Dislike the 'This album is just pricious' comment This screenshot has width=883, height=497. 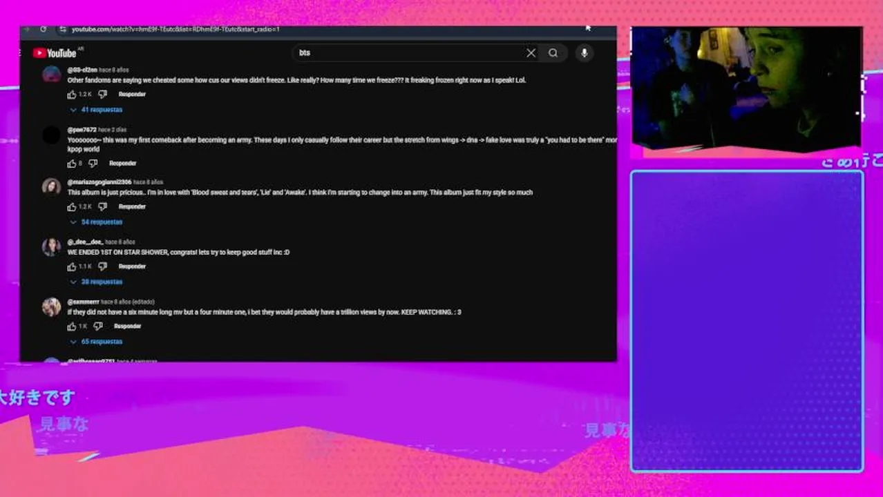102,207
